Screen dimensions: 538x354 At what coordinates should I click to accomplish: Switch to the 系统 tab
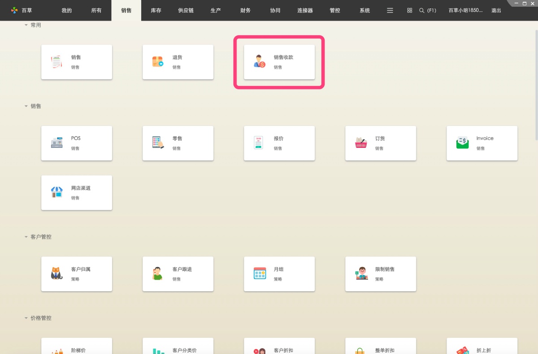pyautogui.click(x=365, y=10)
